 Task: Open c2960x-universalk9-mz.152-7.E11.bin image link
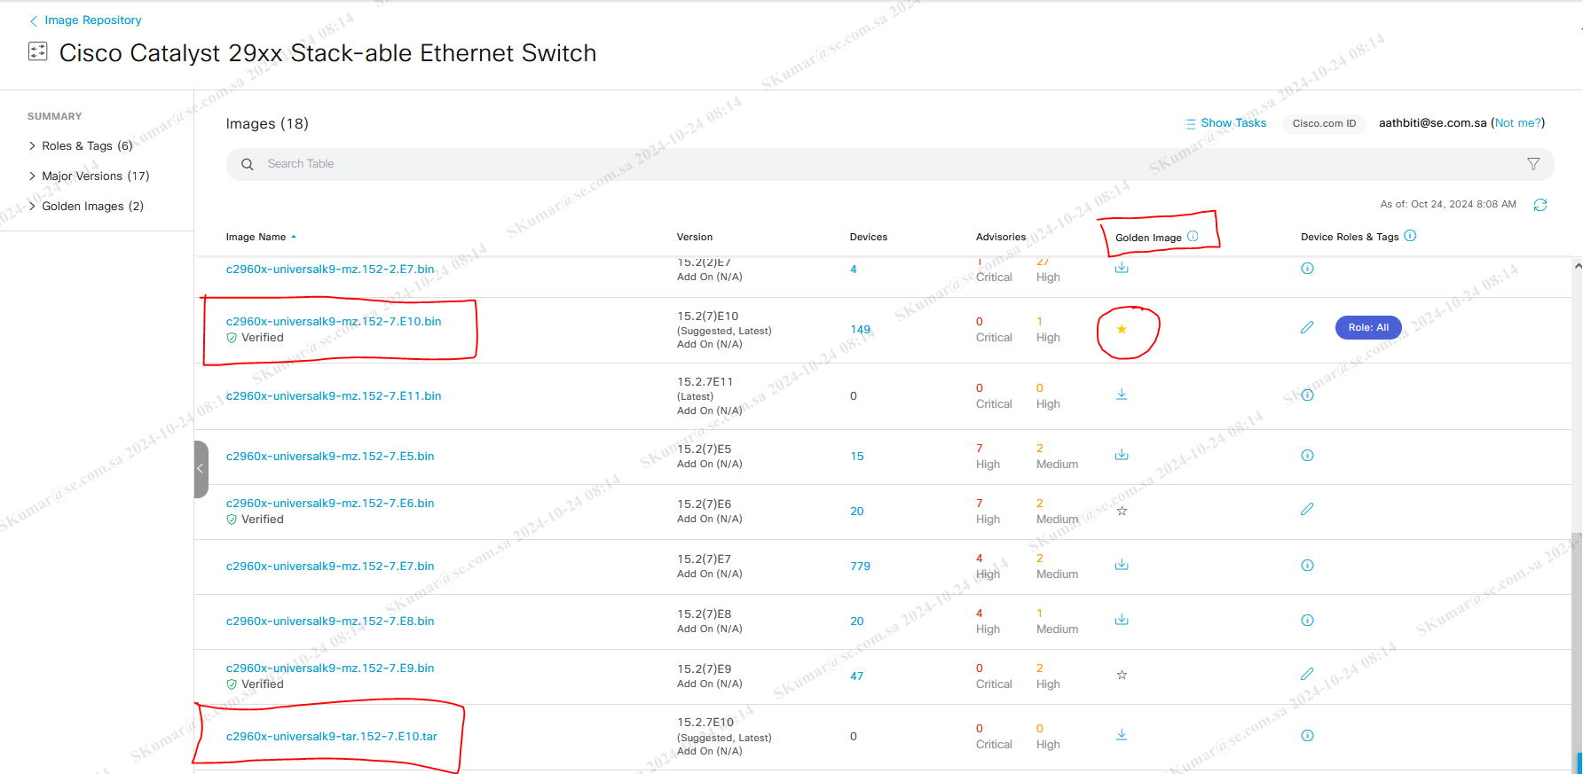point(334,395)
